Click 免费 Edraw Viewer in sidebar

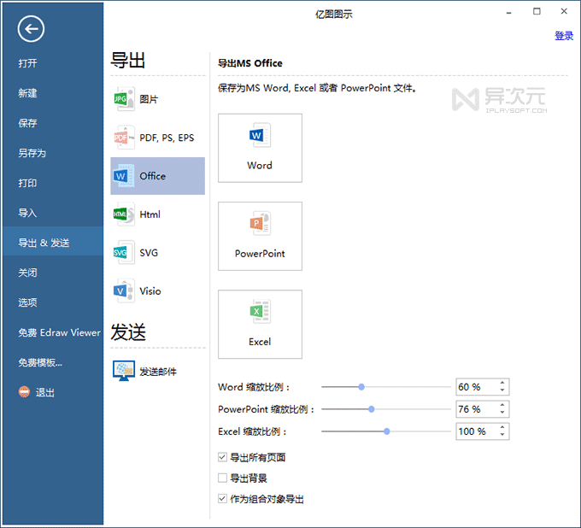click(59, 332)
